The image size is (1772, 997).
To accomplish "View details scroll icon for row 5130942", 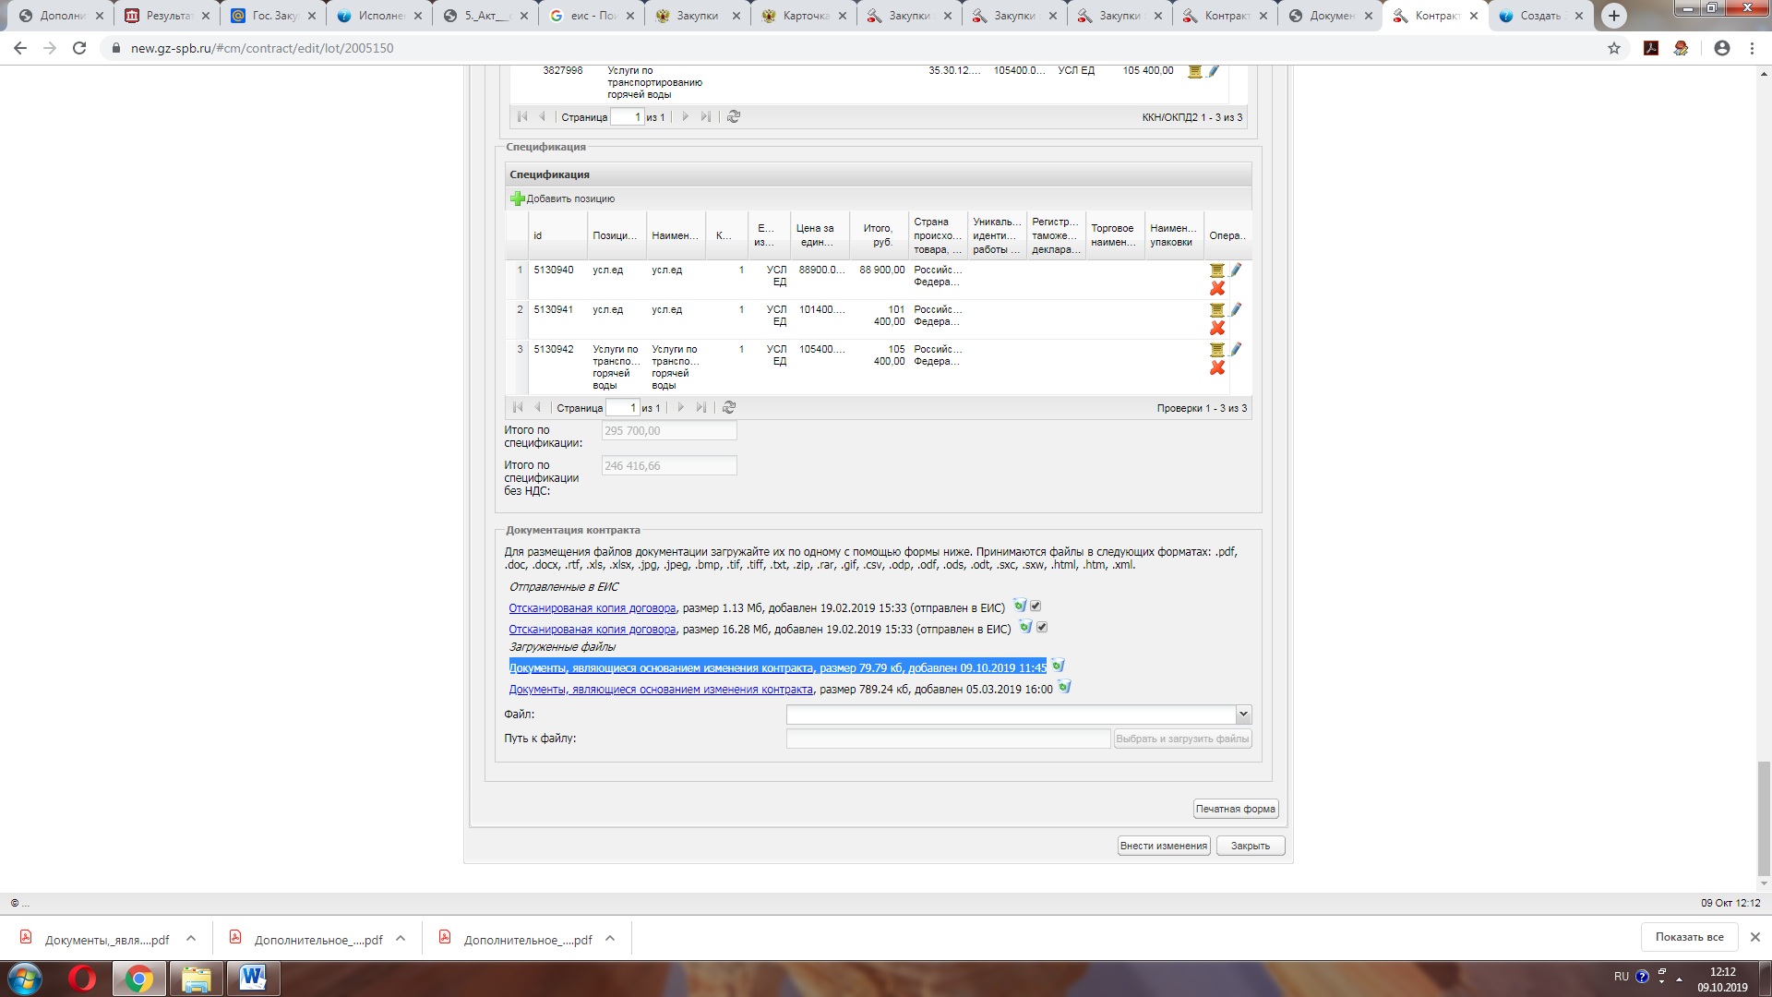I will pyautogui.click(x=1217, y=350).
